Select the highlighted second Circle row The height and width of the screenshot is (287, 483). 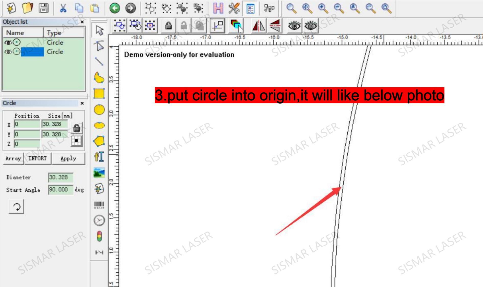(x=44, y=52)
